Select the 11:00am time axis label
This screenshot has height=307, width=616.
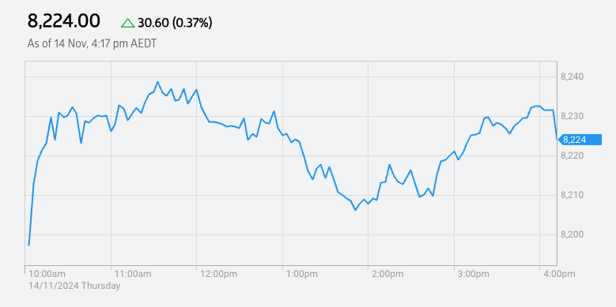click(133, 274)
